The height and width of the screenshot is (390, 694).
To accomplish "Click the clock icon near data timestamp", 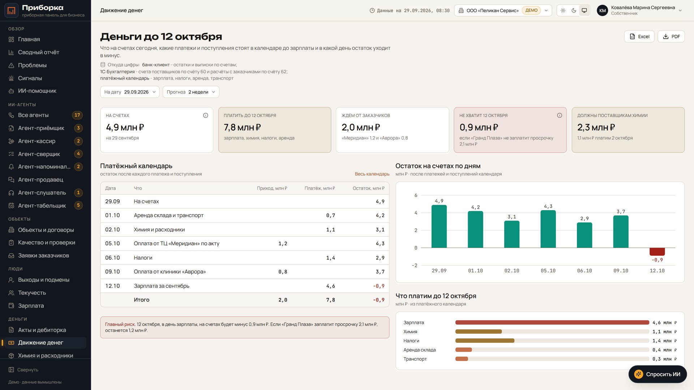I will (x=372, y=11).
